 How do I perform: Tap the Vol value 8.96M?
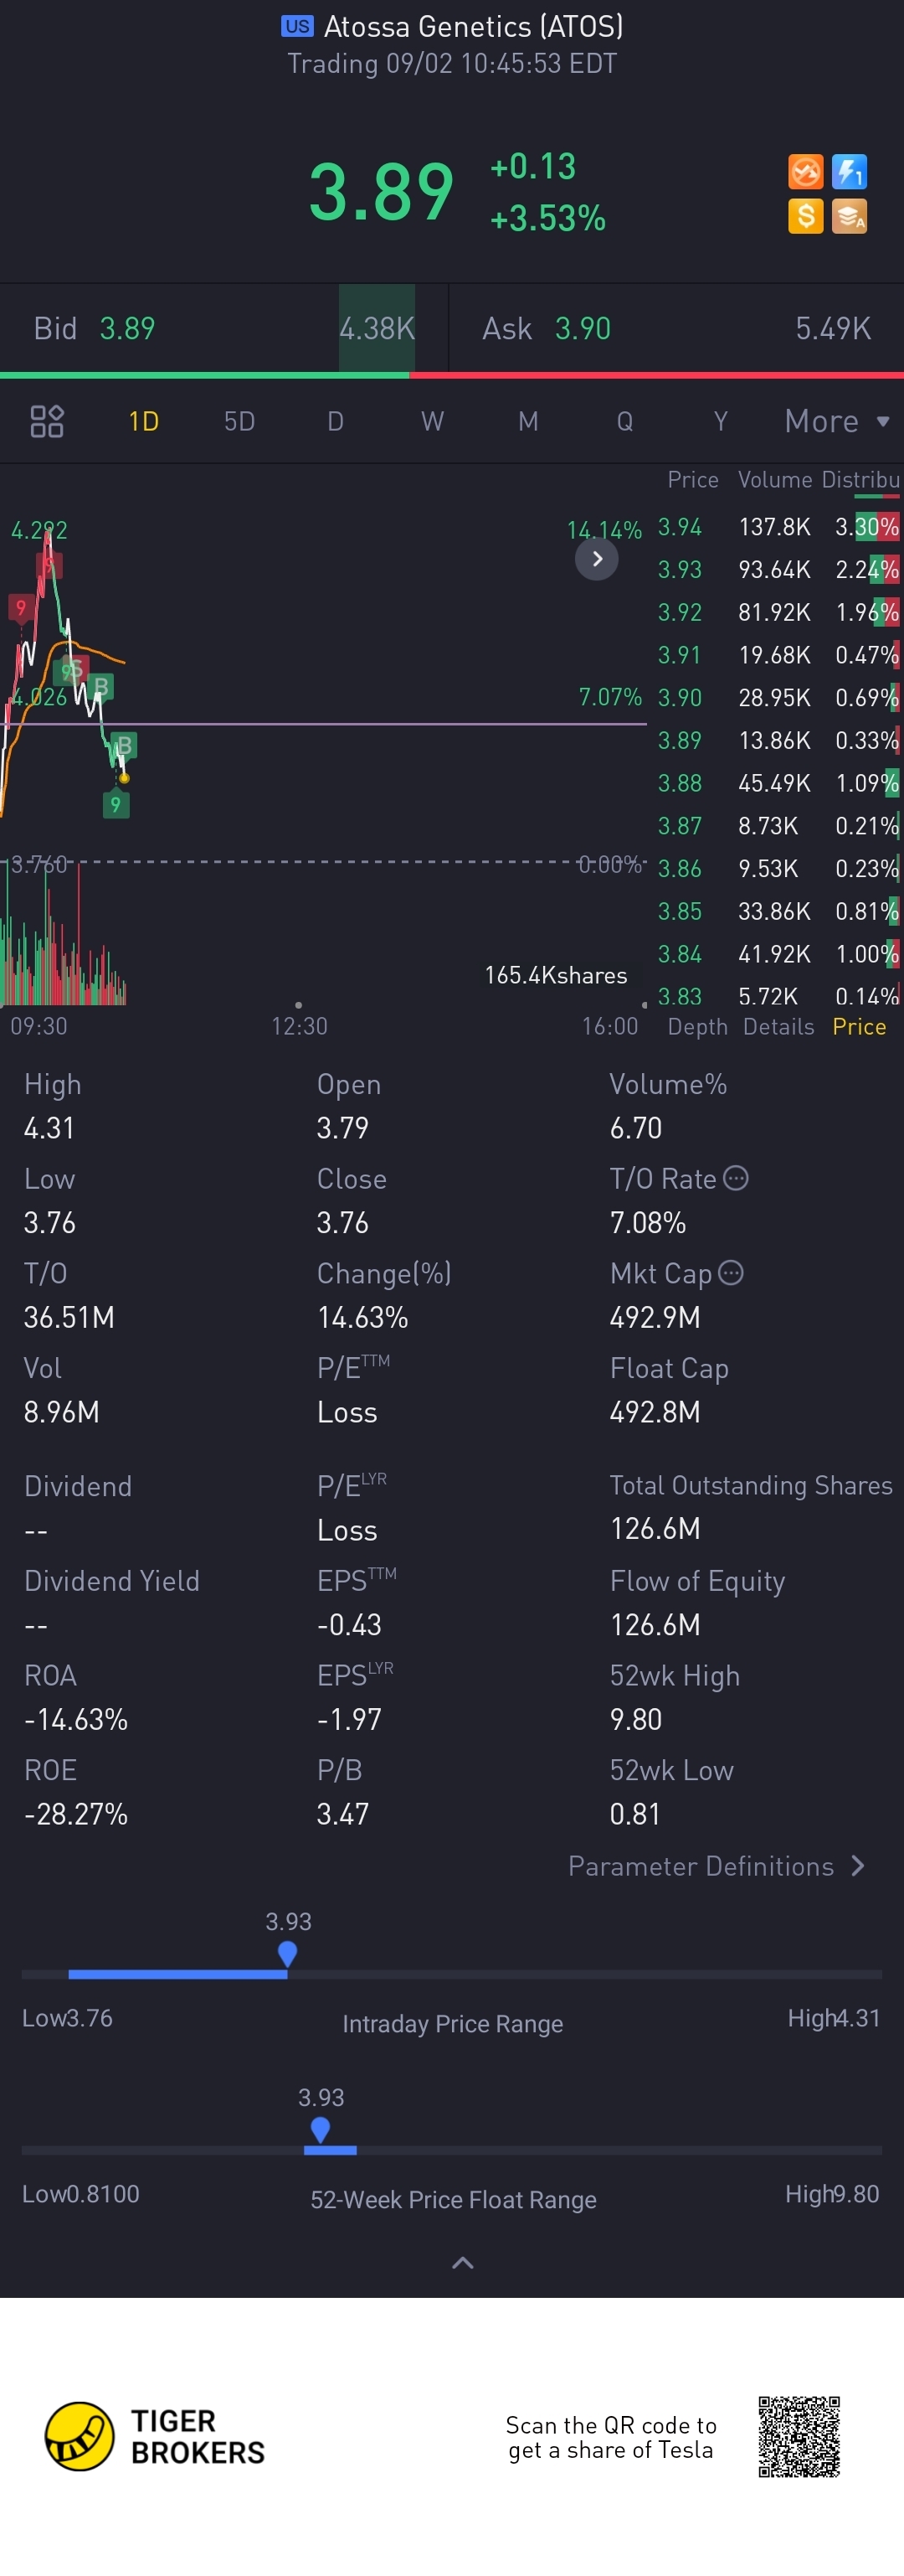tap(61, 1412)
